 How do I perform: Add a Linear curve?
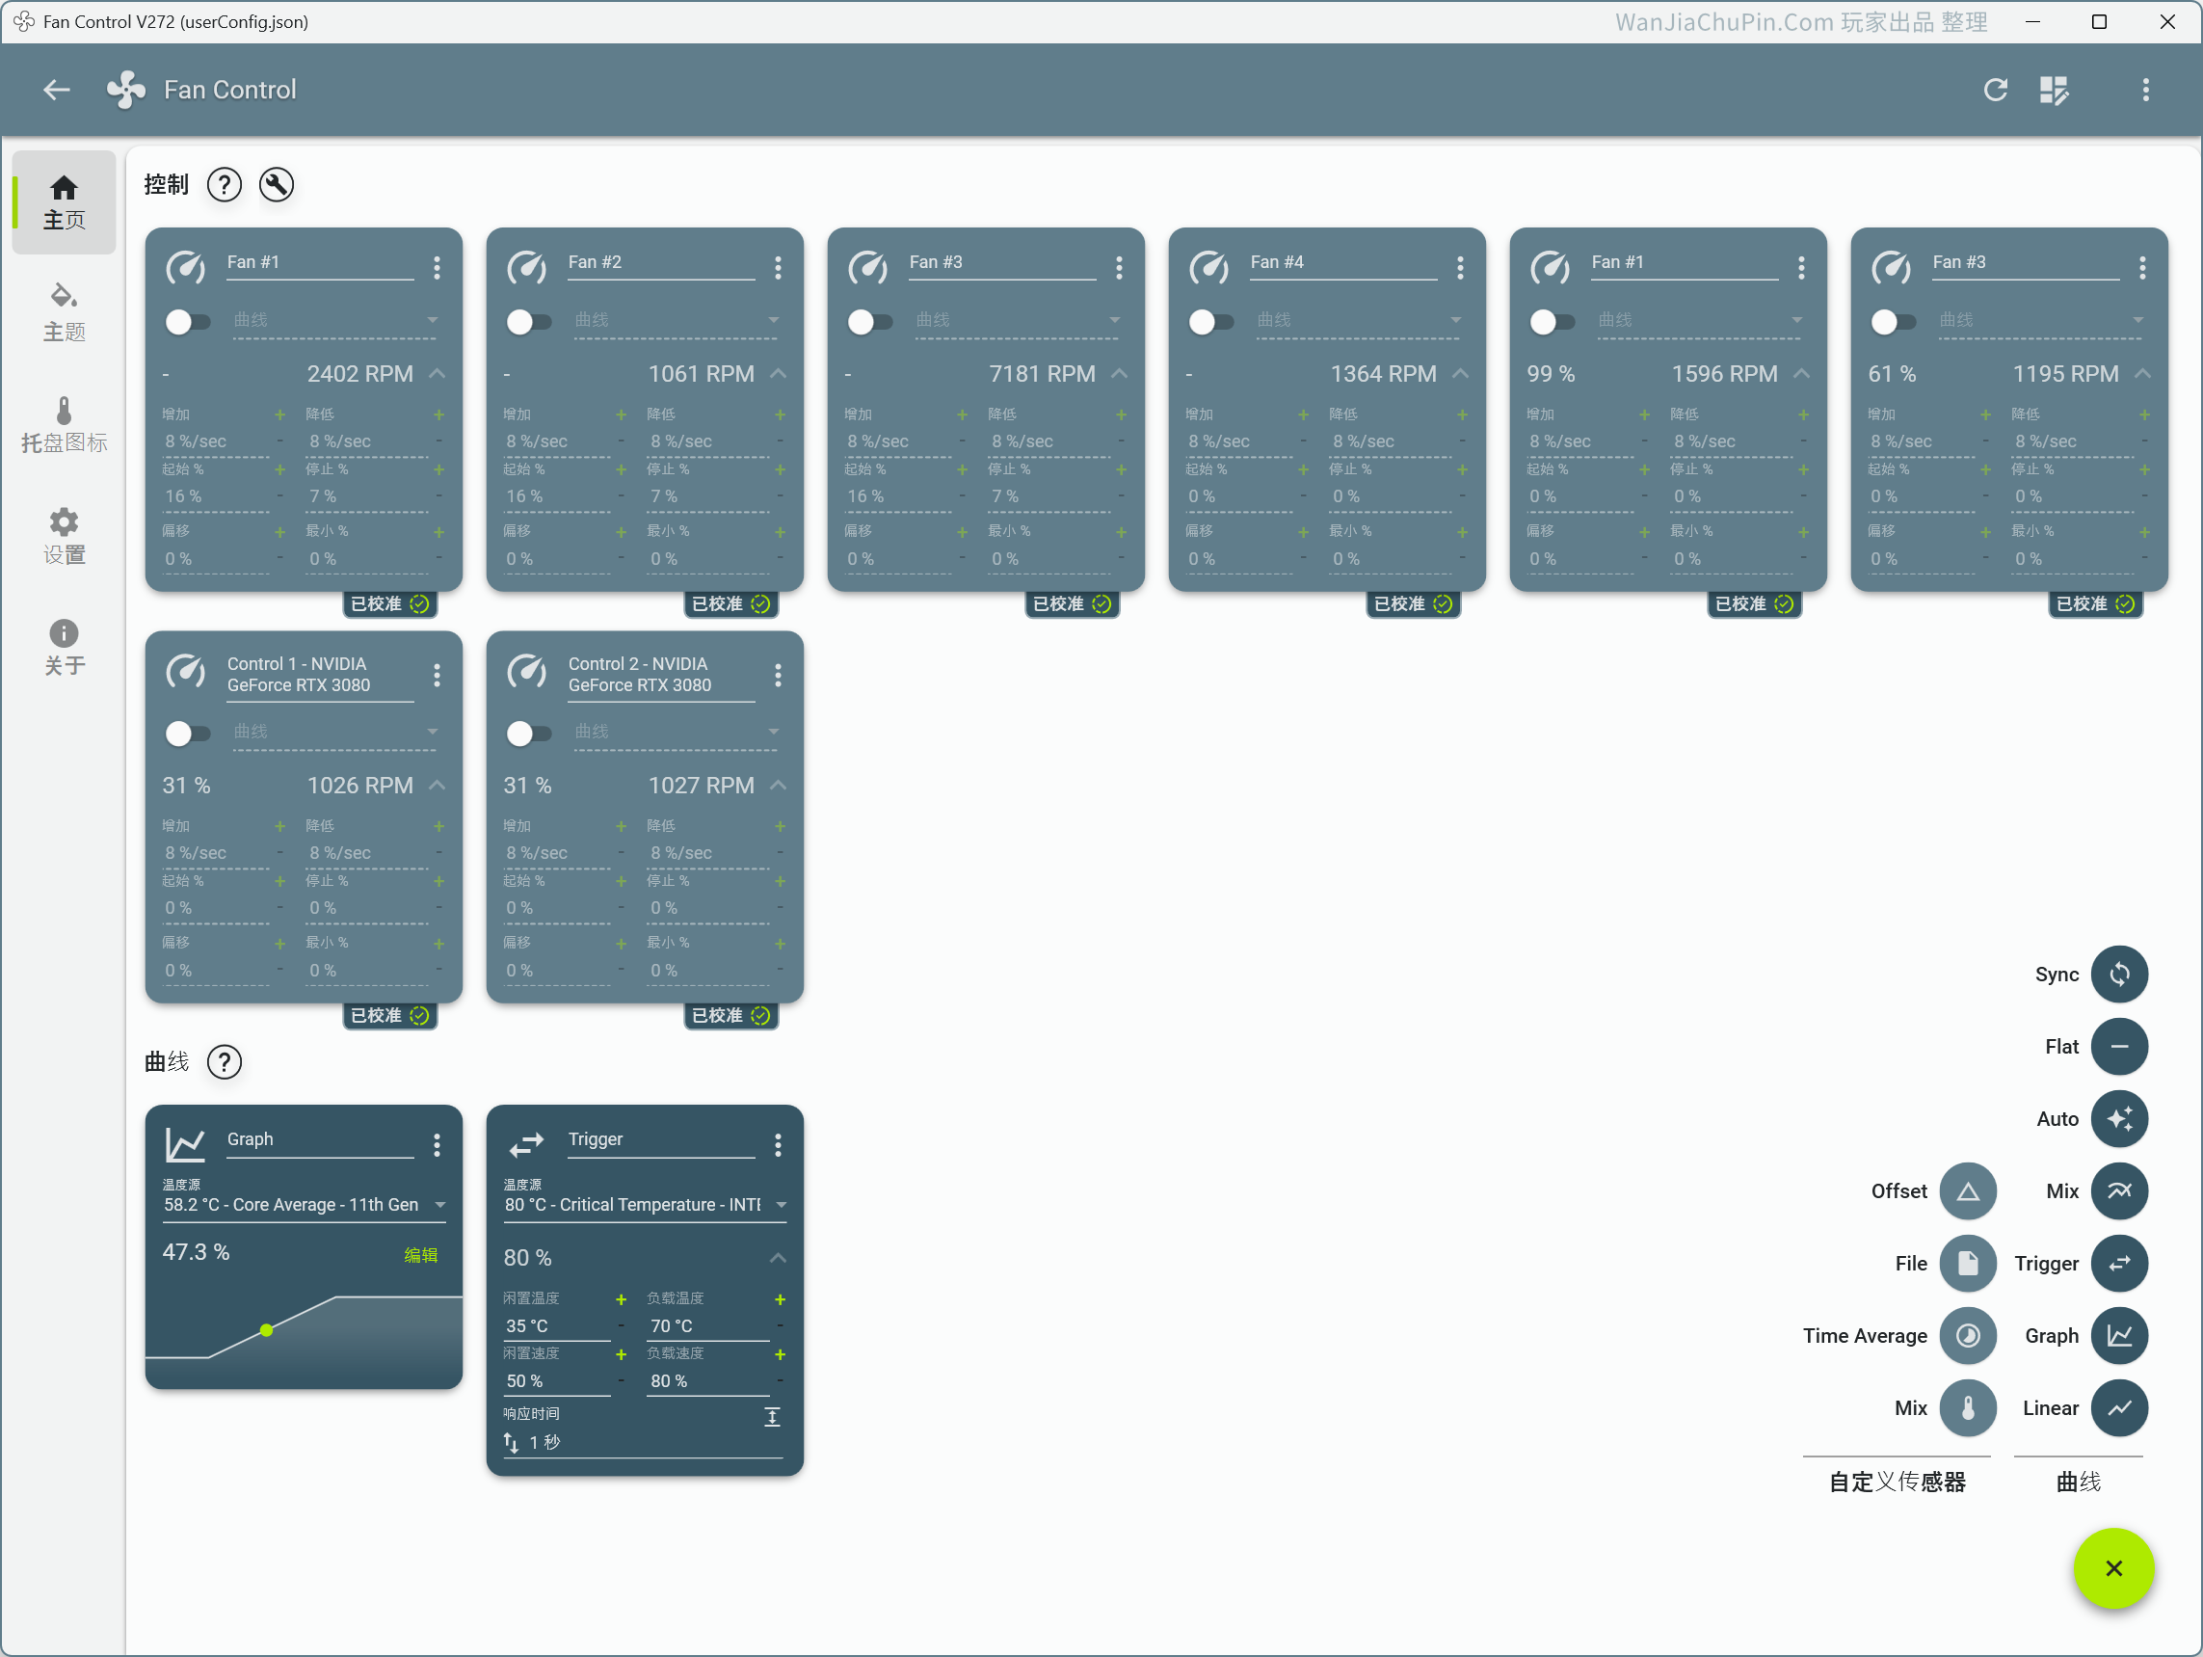coord(2118,1407)
